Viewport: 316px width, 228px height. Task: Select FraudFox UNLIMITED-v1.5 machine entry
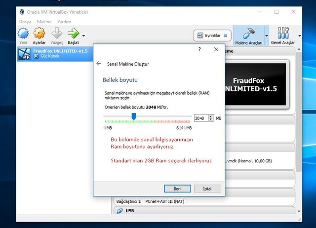[x=55, y=54]
